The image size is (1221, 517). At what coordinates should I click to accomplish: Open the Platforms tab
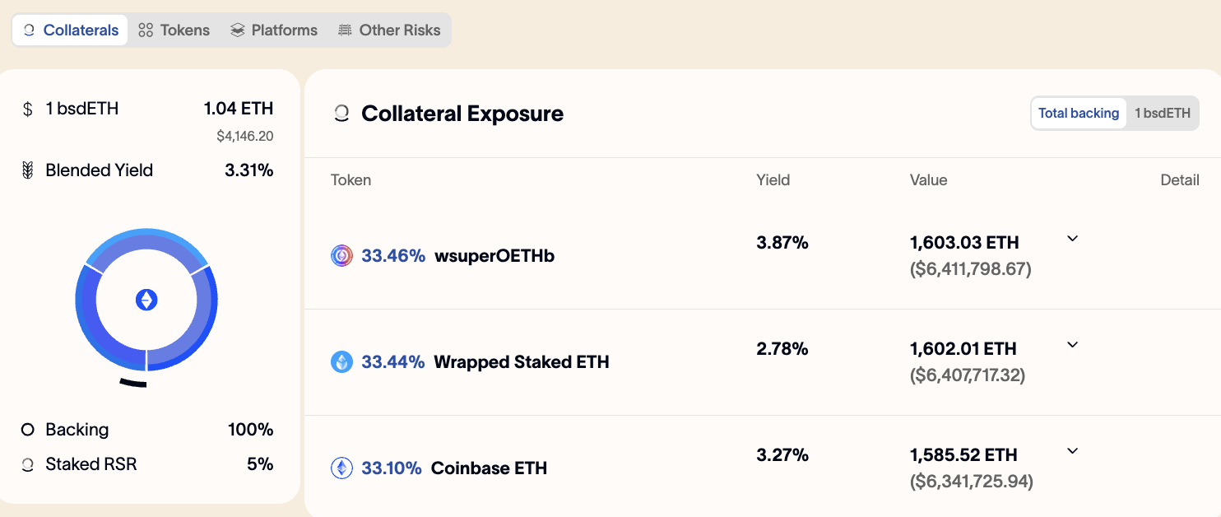[274, 30]
